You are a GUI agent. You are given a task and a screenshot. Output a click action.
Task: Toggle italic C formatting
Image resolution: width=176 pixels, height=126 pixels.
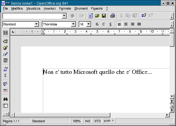click(x=104, y=24)
